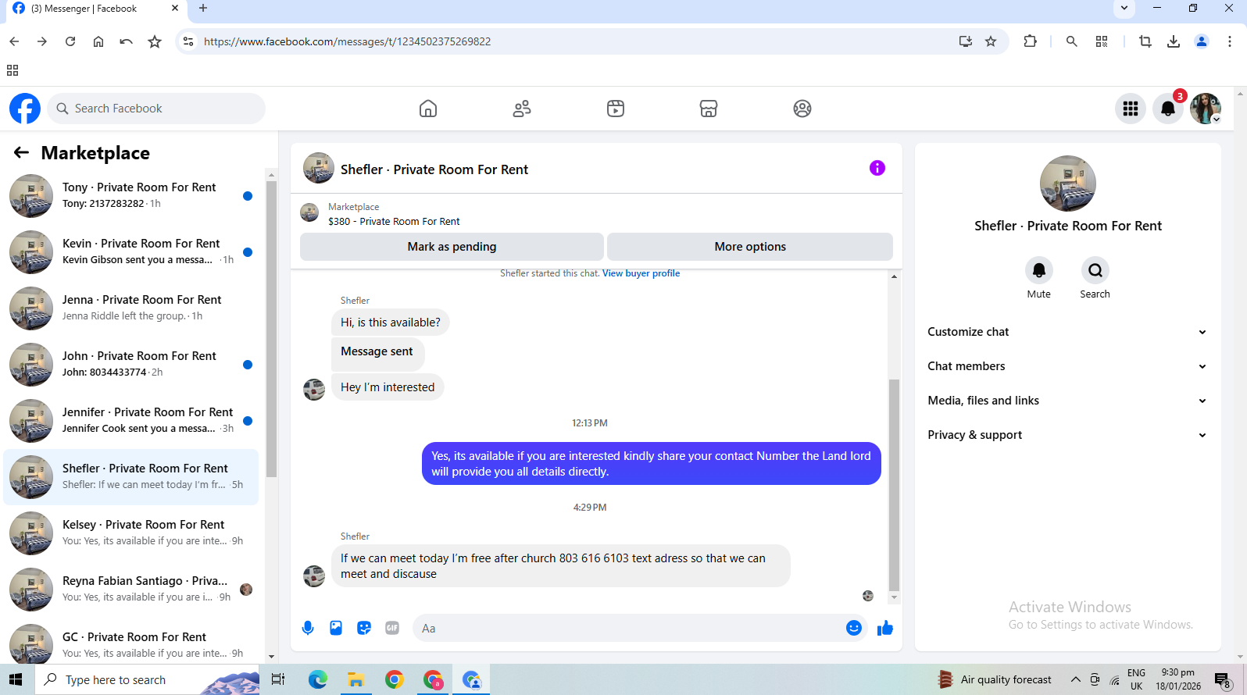
Task: Open Kevin Private Room For Rent chat
Action: pyautogui.click(x=131, y=251)
